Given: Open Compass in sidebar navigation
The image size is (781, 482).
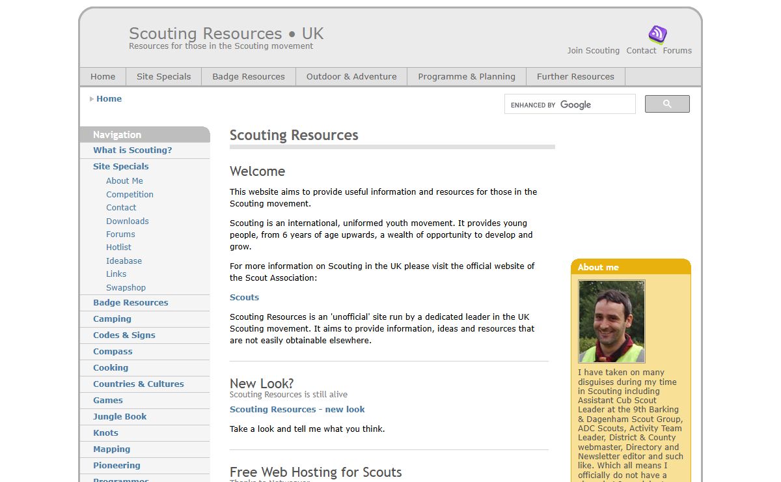Looking at the screenshot, I should 113,352.
